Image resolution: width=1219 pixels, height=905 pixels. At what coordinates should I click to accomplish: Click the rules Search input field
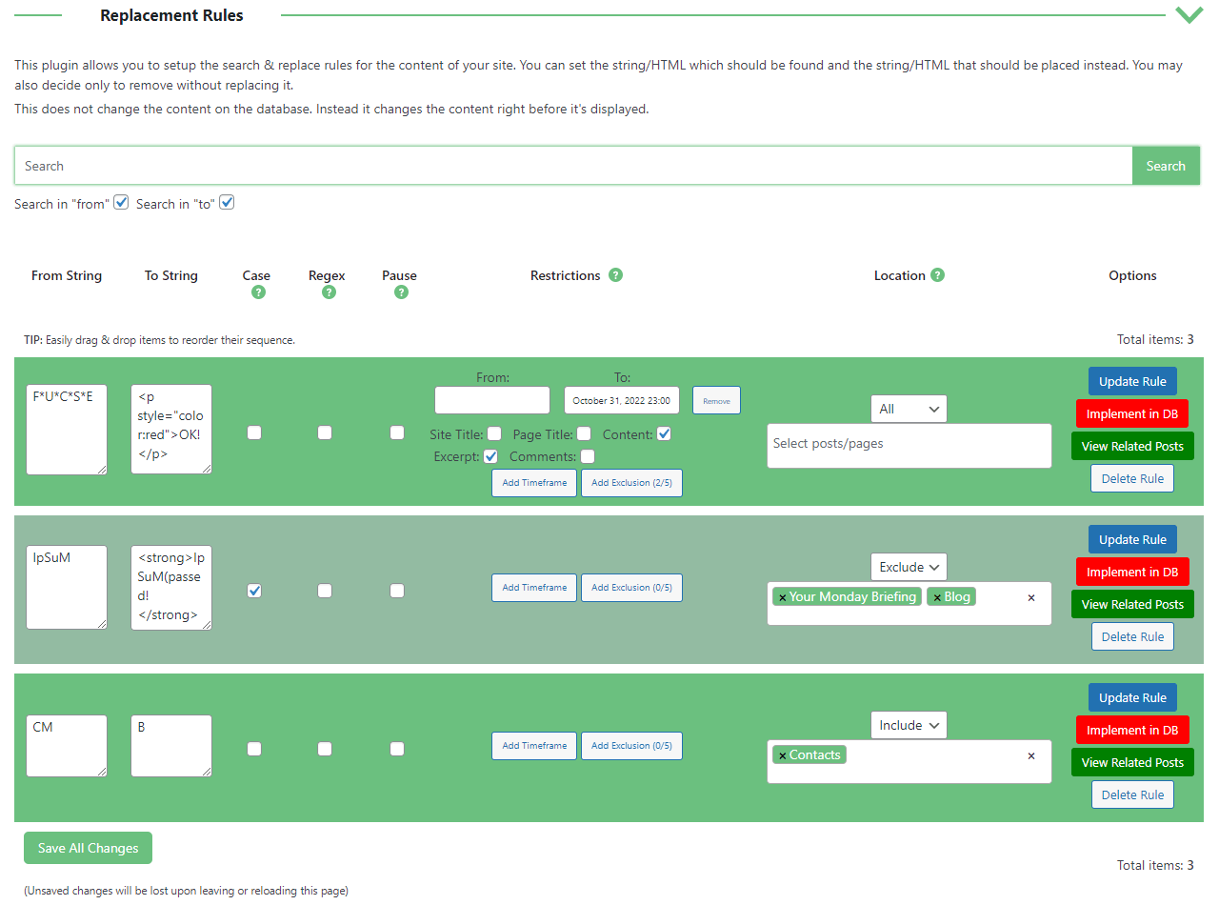tap(572, 166)
